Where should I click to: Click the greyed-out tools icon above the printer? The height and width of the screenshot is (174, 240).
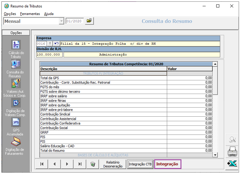click(232, 139)
